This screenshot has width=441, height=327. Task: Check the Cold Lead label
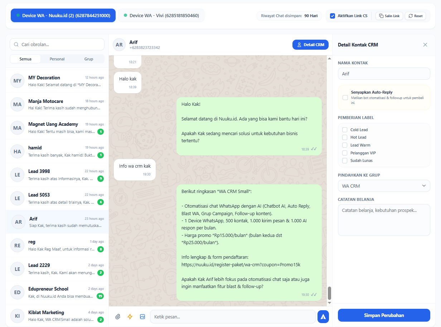pos(345,130)
